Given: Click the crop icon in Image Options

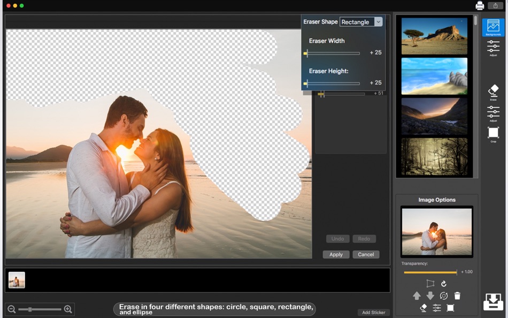Looking at the screenshot, I should tap(450, 308).
